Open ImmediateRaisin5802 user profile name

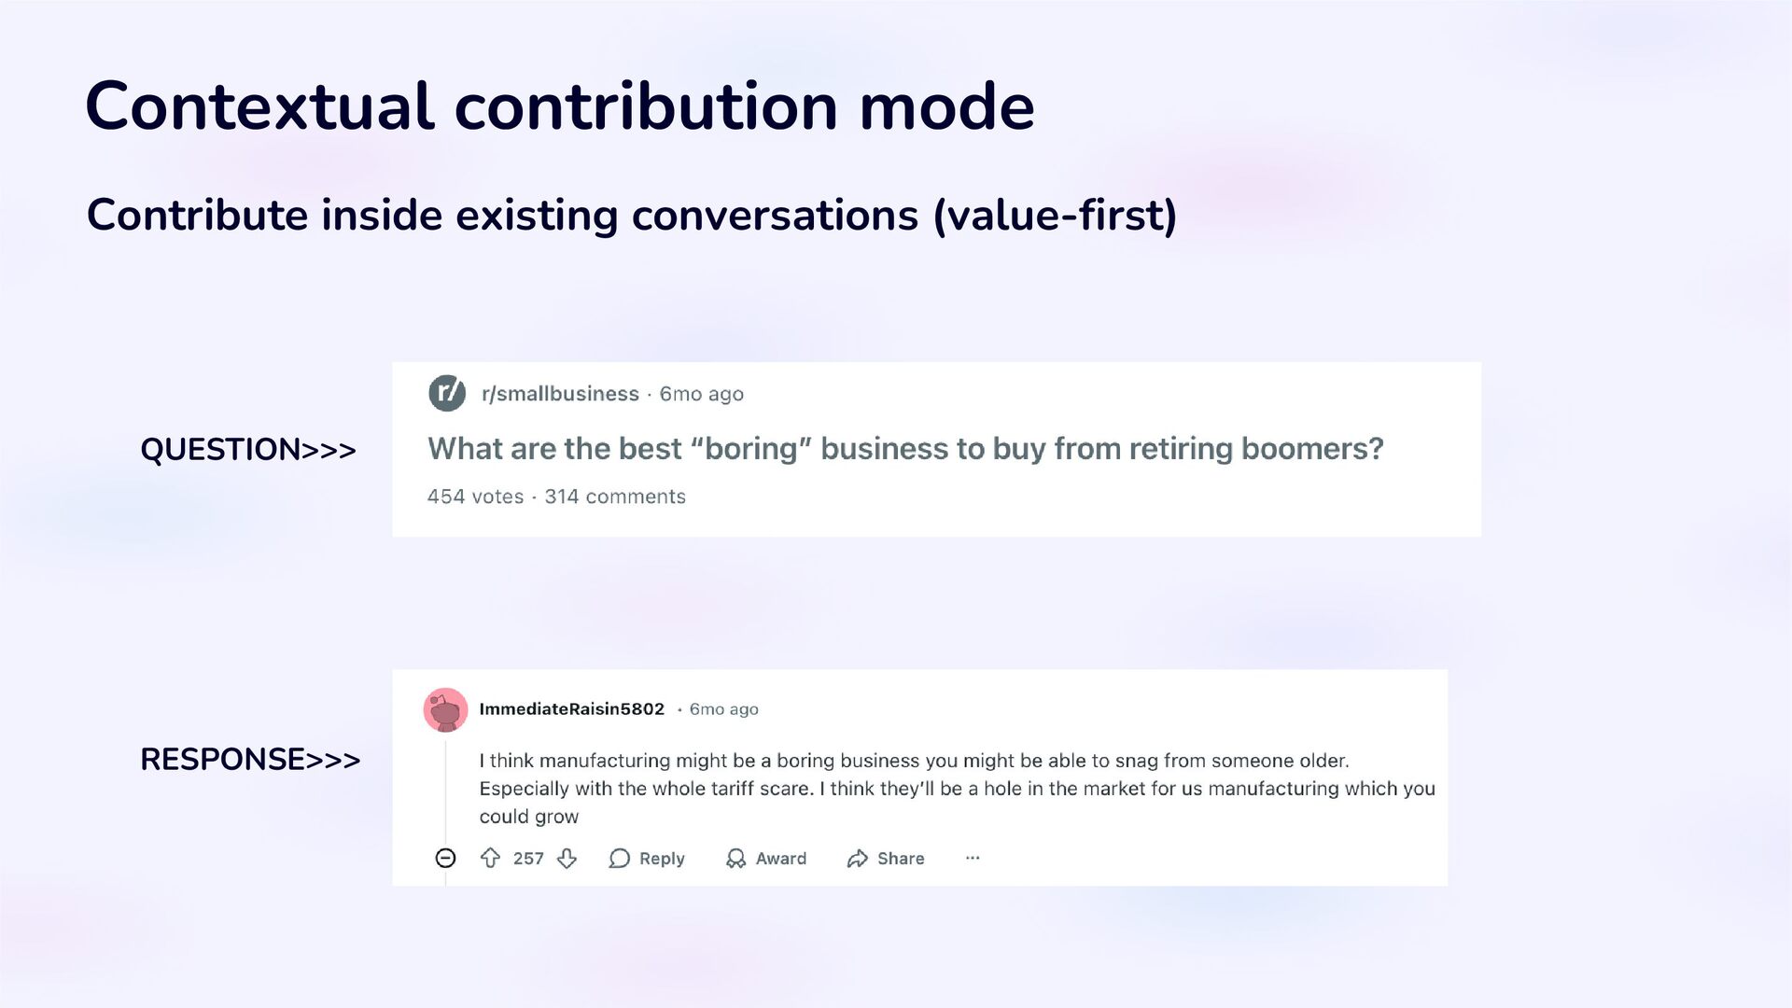tap(571, 709)
